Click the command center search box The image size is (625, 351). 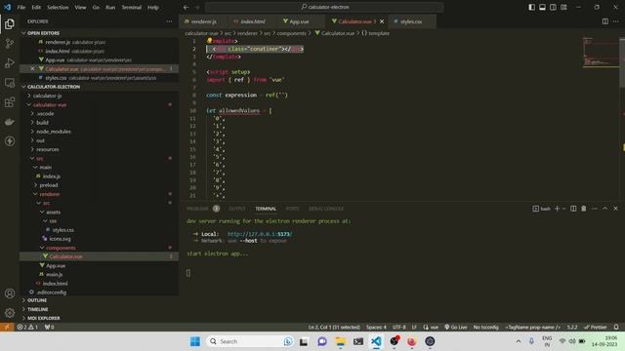tap(324, 7)
